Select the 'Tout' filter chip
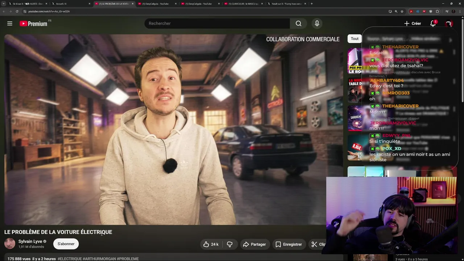464x261 pixels. 355,39
